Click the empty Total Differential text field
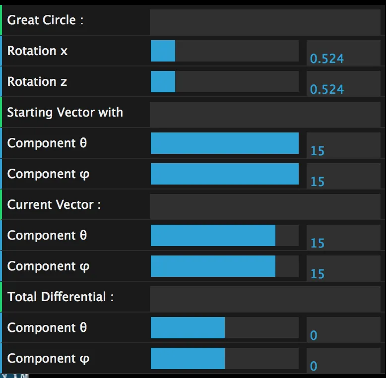Image resolution: width=386 pixels, height=378 pixels. coord(265,298)
